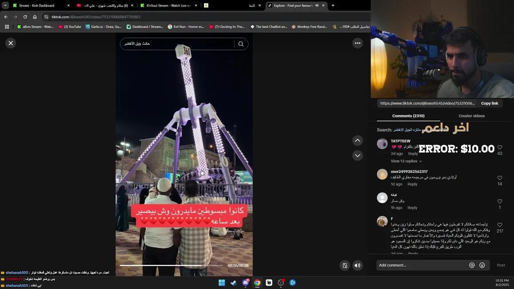Close the XinSoul Stream tab
Screen dimensions: 514x289
(196, 6)
